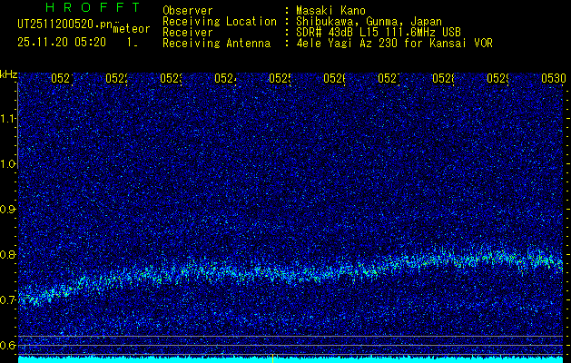Click the 'Receiver' field label
This screenshot has height=363, width=571.
[188, 33]
